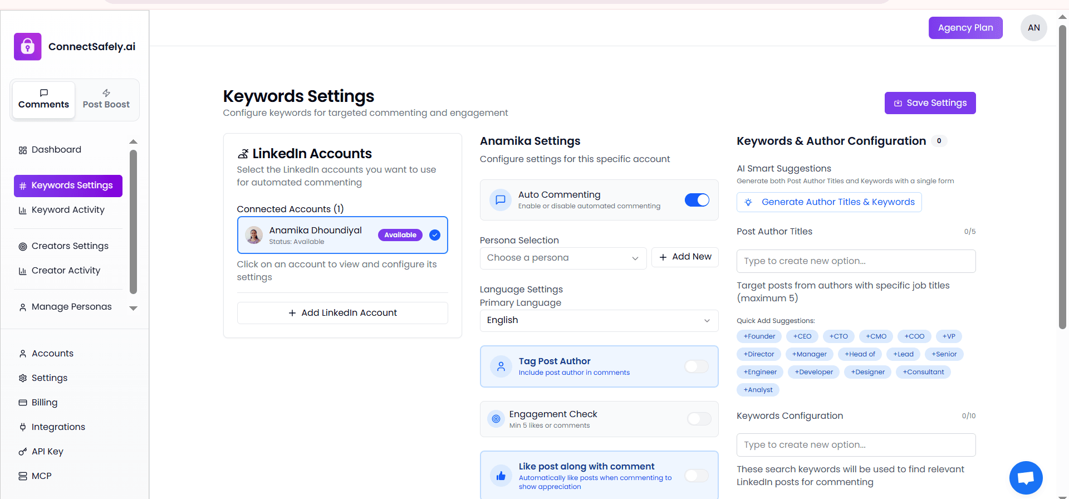The width and height of the screenshot is (1069, 499).
Task: Click Generate Author Titles & Keywords
Action: coord(829,202)
